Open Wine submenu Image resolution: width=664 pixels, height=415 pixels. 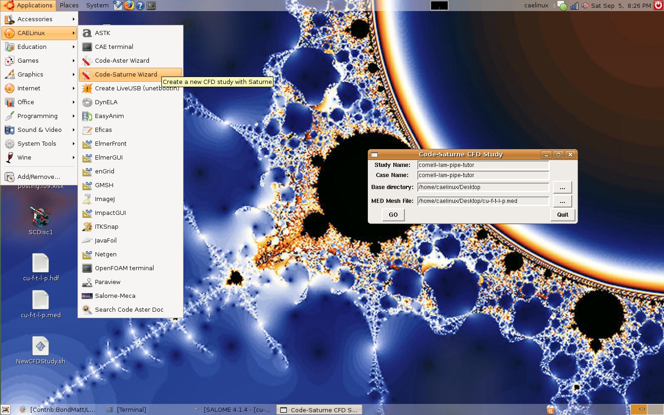point(39,157)
